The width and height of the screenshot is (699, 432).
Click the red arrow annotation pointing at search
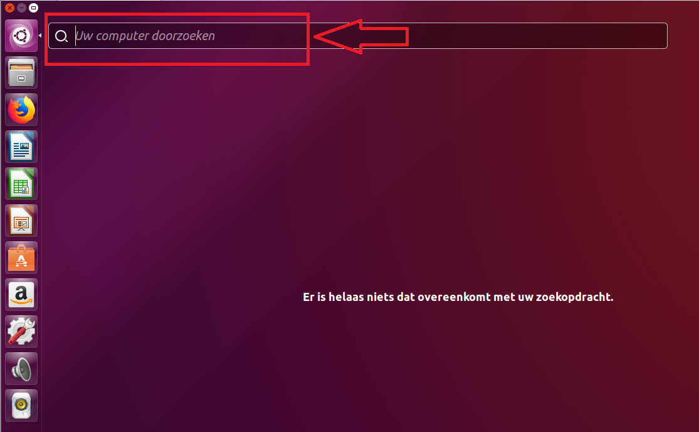(x=361, y=36)
